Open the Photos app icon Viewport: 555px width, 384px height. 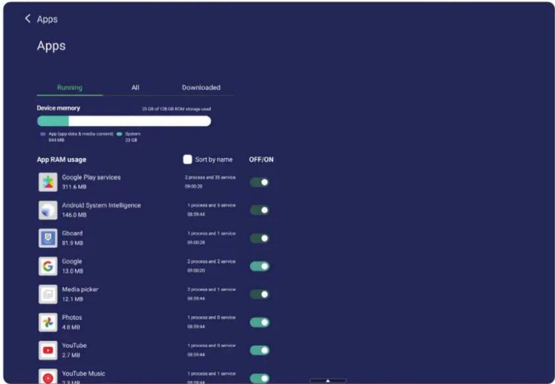pos(48,322)
